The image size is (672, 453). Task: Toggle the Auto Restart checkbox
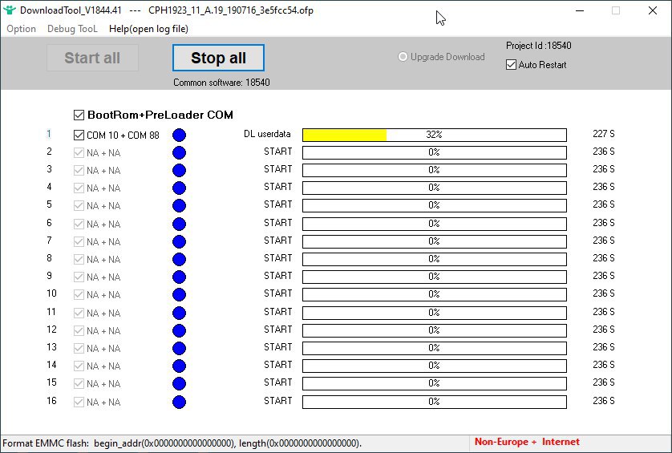511,65
